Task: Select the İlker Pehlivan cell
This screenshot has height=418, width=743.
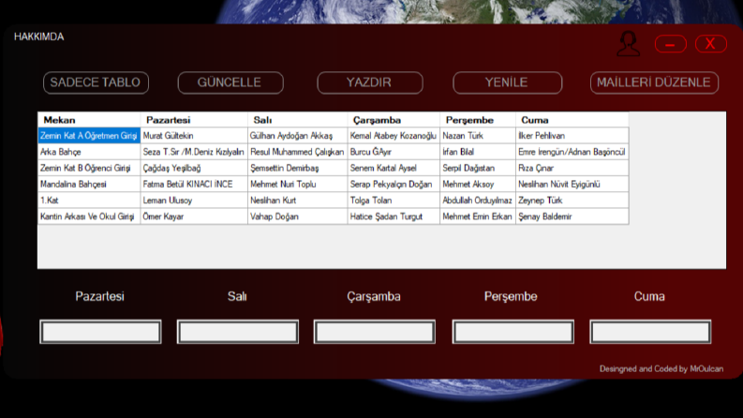Action: pos(572,136)
